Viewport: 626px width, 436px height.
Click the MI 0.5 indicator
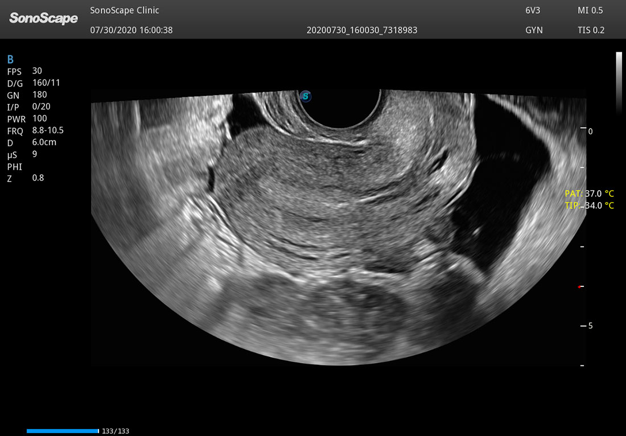tap(590, 10)
